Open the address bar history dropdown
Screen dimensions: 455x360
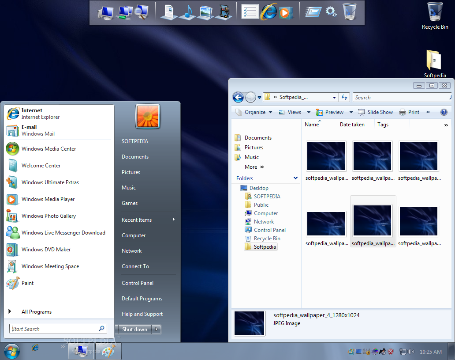(334, 98)
